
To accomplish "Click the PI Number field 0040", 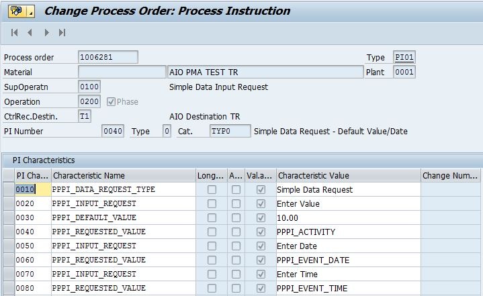I will point(113,131).
